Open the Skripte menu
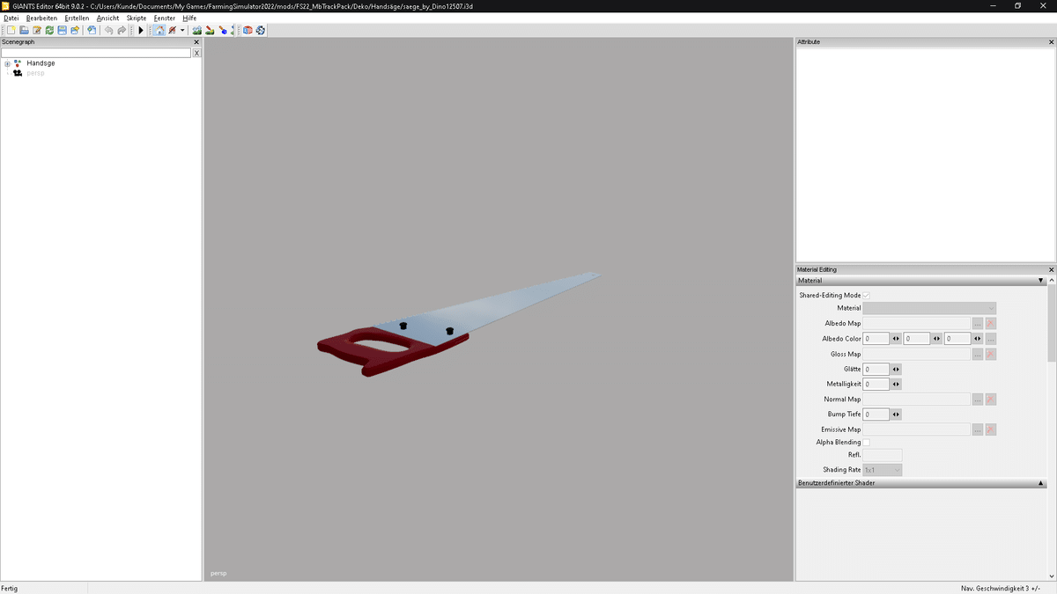This screenshot has width=1057, height=594. coord(137,18)
